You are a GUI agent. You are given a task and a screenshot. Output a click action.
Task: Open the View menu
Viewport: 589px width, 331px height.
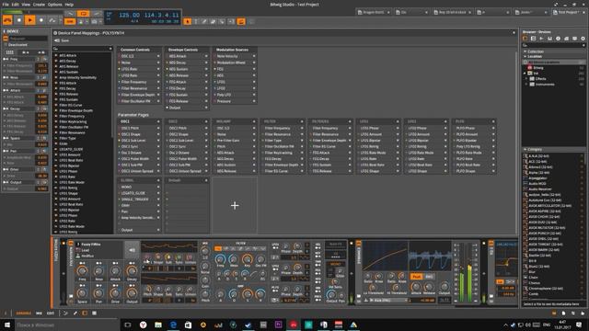tap(26, 5)
